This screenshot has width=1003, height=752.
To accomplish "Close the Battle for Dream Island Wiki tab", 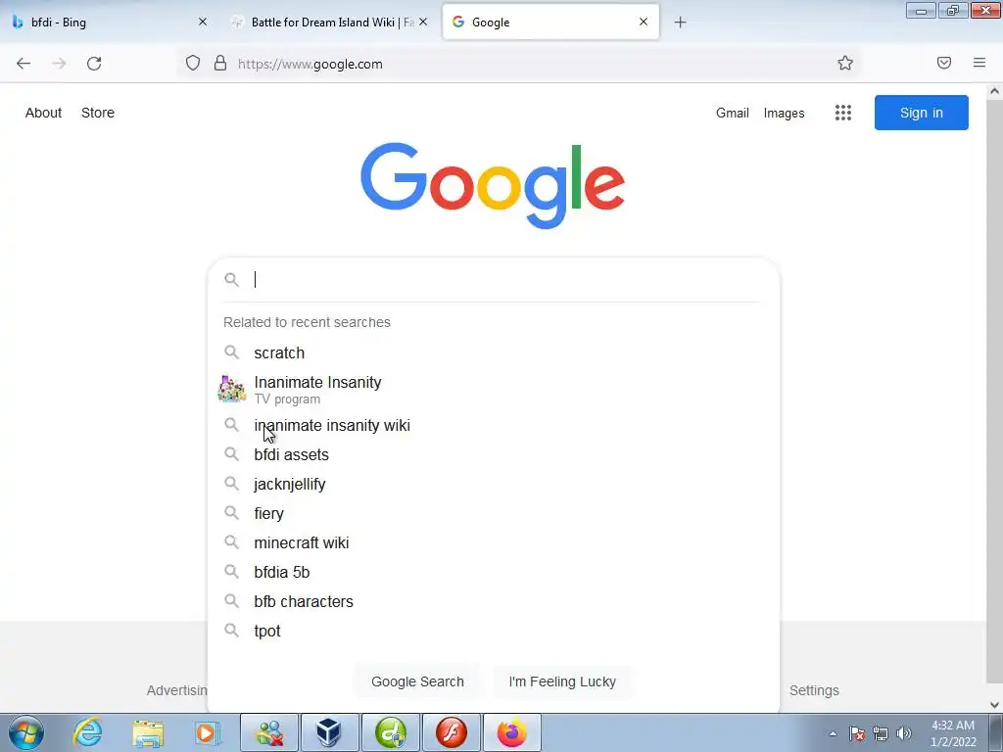I will click(423, 22).
